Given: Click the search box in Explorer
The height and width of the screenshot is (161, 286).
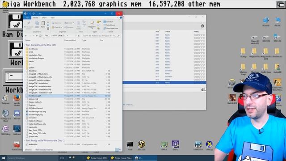Looking at the screenshot, I should coord(101,36).
